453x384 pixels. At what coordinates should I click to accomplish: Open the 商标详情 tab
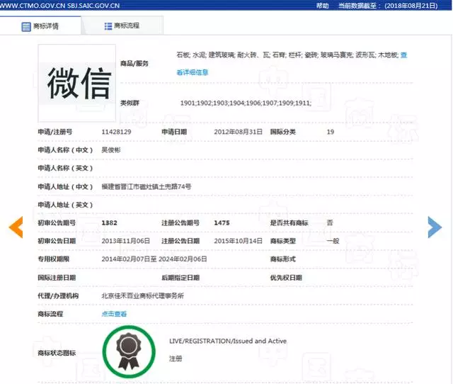pos(46,26)
